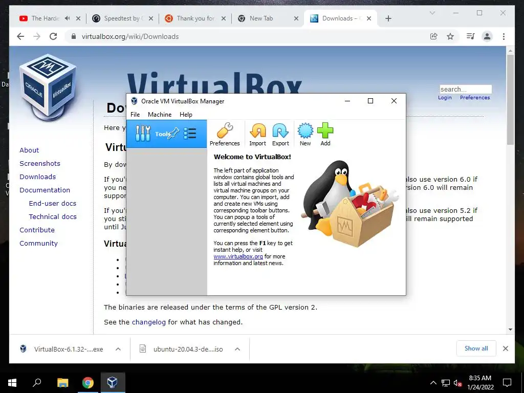Image resolution: width=524 pixels, height=393 pixels.
Task: Open the Machine menu
Action: 160,114
